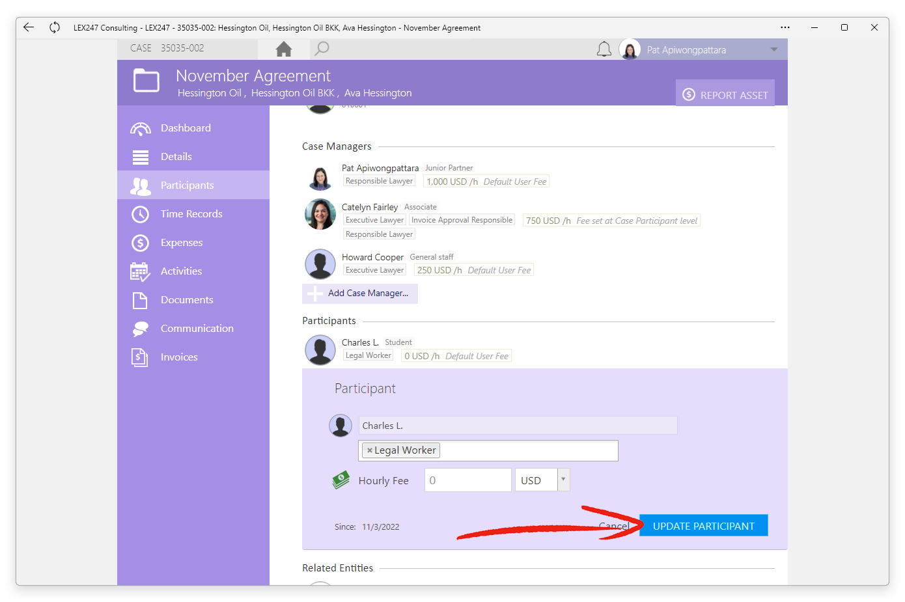Click Charles L. avatar in participants list
Viewport: 905px width, 602px height.
tap(320, 350)
